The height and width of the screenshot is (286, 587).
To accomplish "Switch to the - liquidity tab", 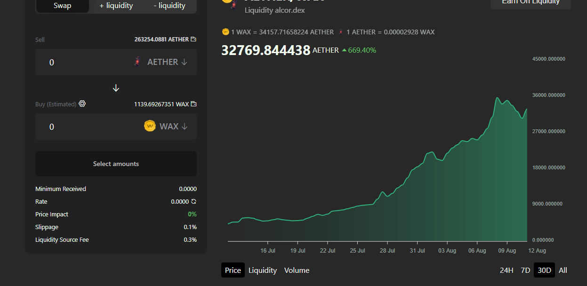I will coord(169,6).
